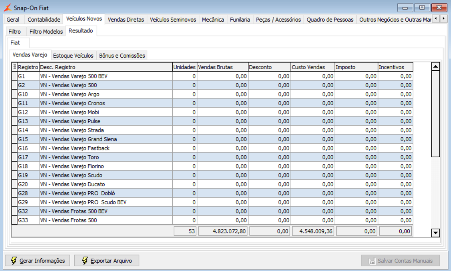Viewport: 451px width, 271px height.
Task: Click the vertical scrollbar thumb of the grid
Action: [x=435, y=114]
